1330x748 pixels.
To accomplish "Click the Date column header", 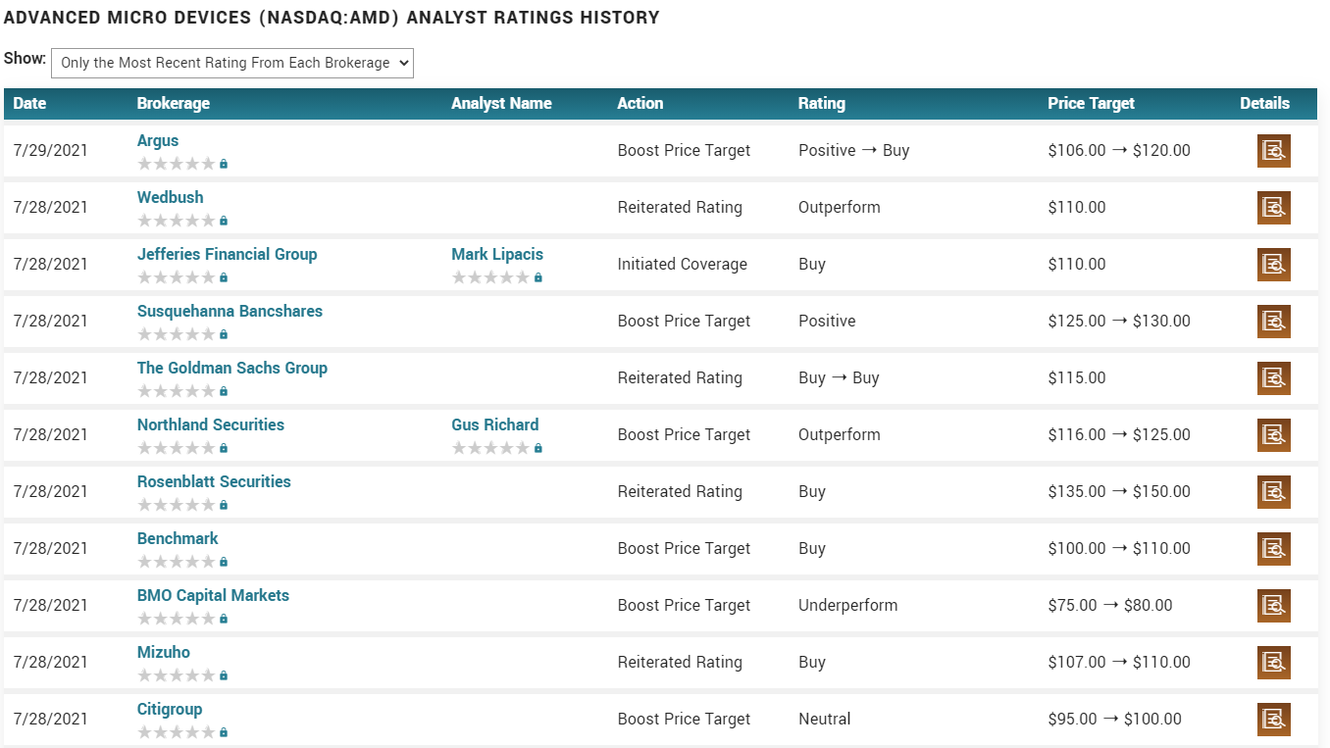I will tap(29, 103).
